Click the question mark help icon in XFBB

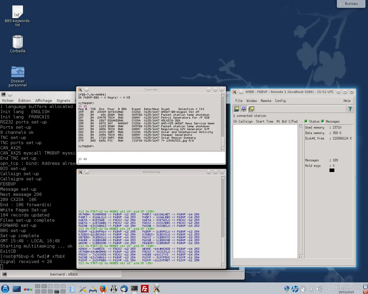[350, 109]
